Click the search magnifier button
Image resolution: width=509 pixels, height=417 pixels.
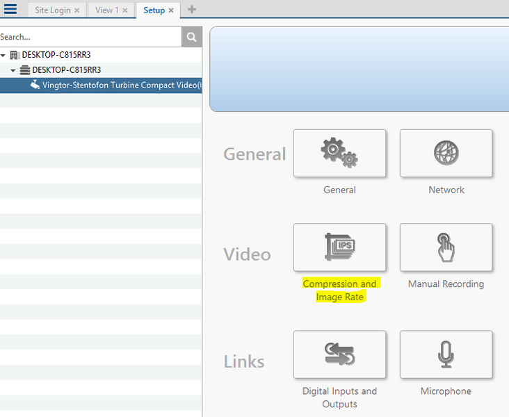pos(191,37)
